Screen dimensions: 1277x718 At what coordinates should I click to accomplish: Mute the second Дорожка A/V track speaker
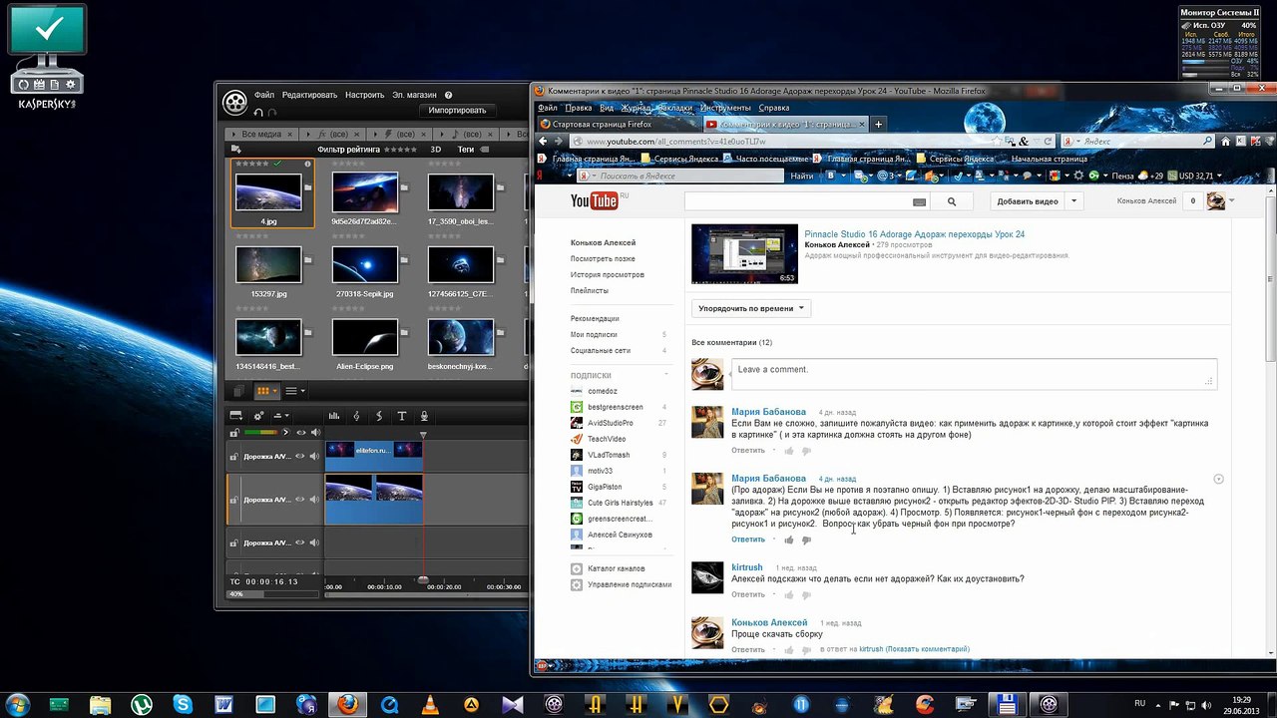coord(315,499)
